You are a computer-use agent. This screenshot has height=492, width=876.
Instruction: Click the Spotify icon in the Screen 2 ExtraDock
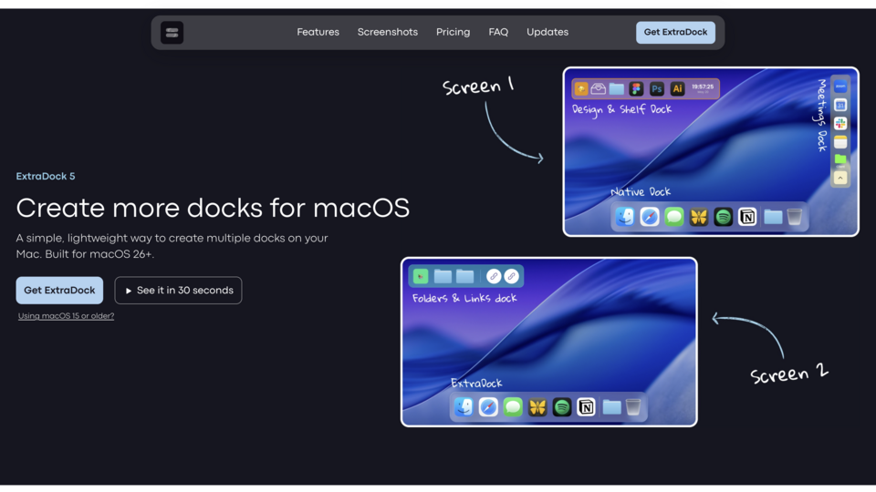pyautogui.click(x=561, y=406)
